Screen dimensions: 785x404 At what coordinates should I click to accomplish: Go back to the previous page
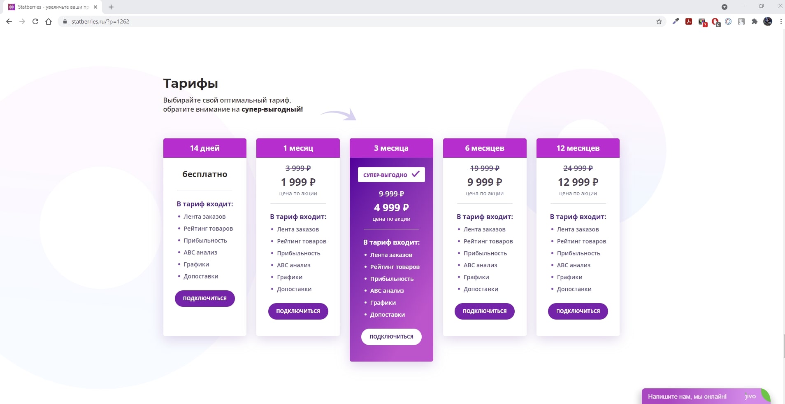(9, 21)
